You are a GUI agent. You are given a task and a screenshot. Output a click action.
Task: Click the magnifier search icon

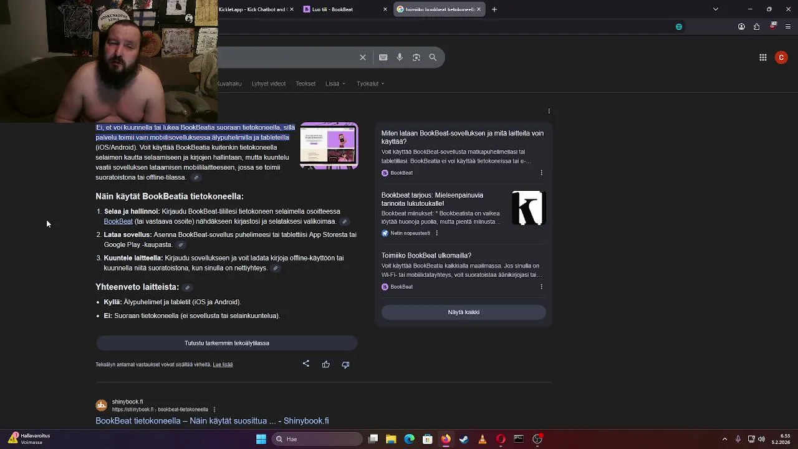click(433, 57)
